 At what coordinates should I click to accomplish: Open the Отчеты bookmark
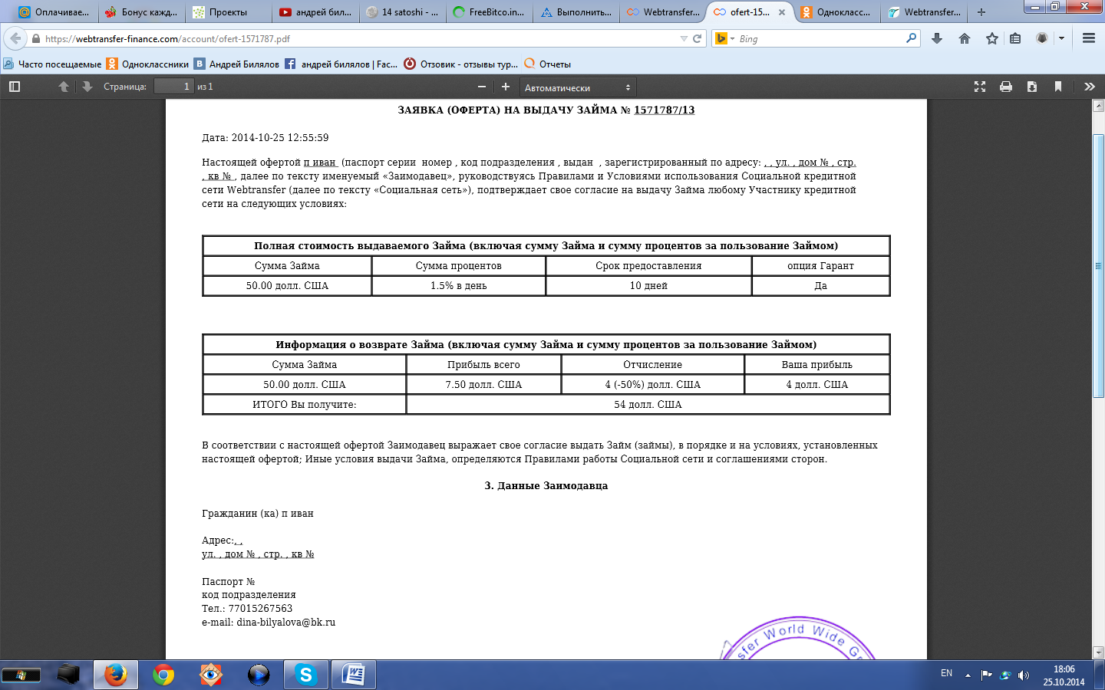[x=547, y=64]
